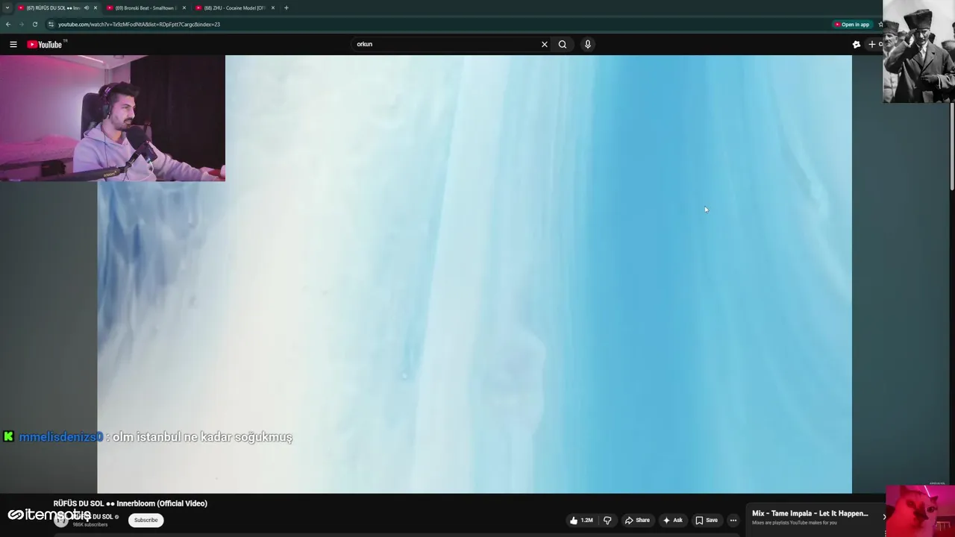Click Open in app button
This screenshot has height=537, width=955.
coord(852,24)
